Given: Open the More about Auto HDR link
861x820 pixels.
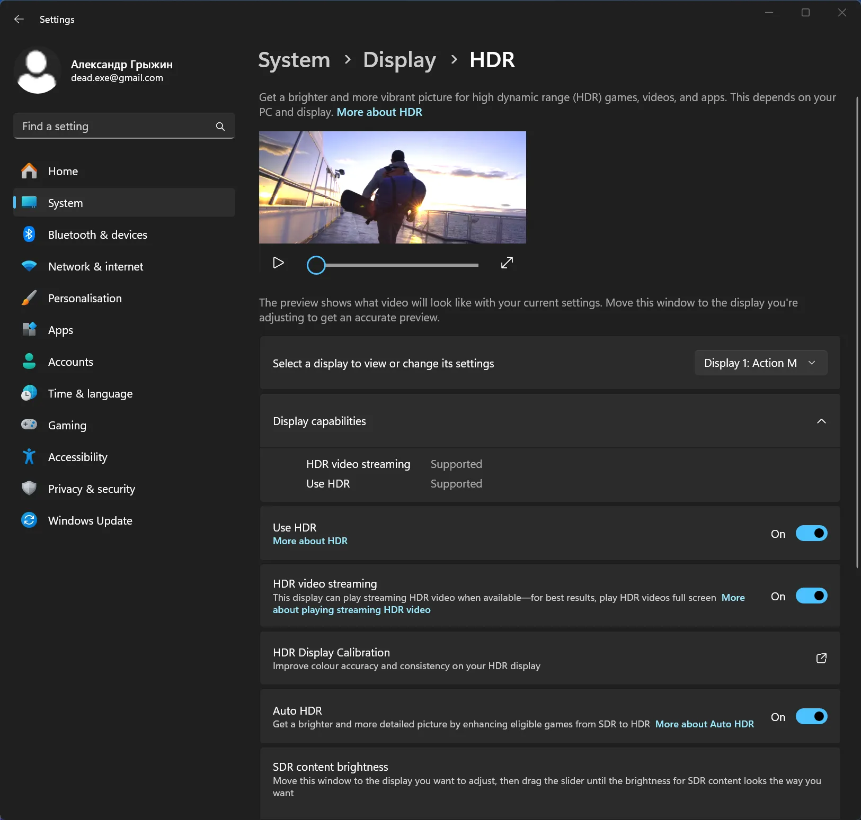Looking at the screenshot, I should (x=704, y=724).
